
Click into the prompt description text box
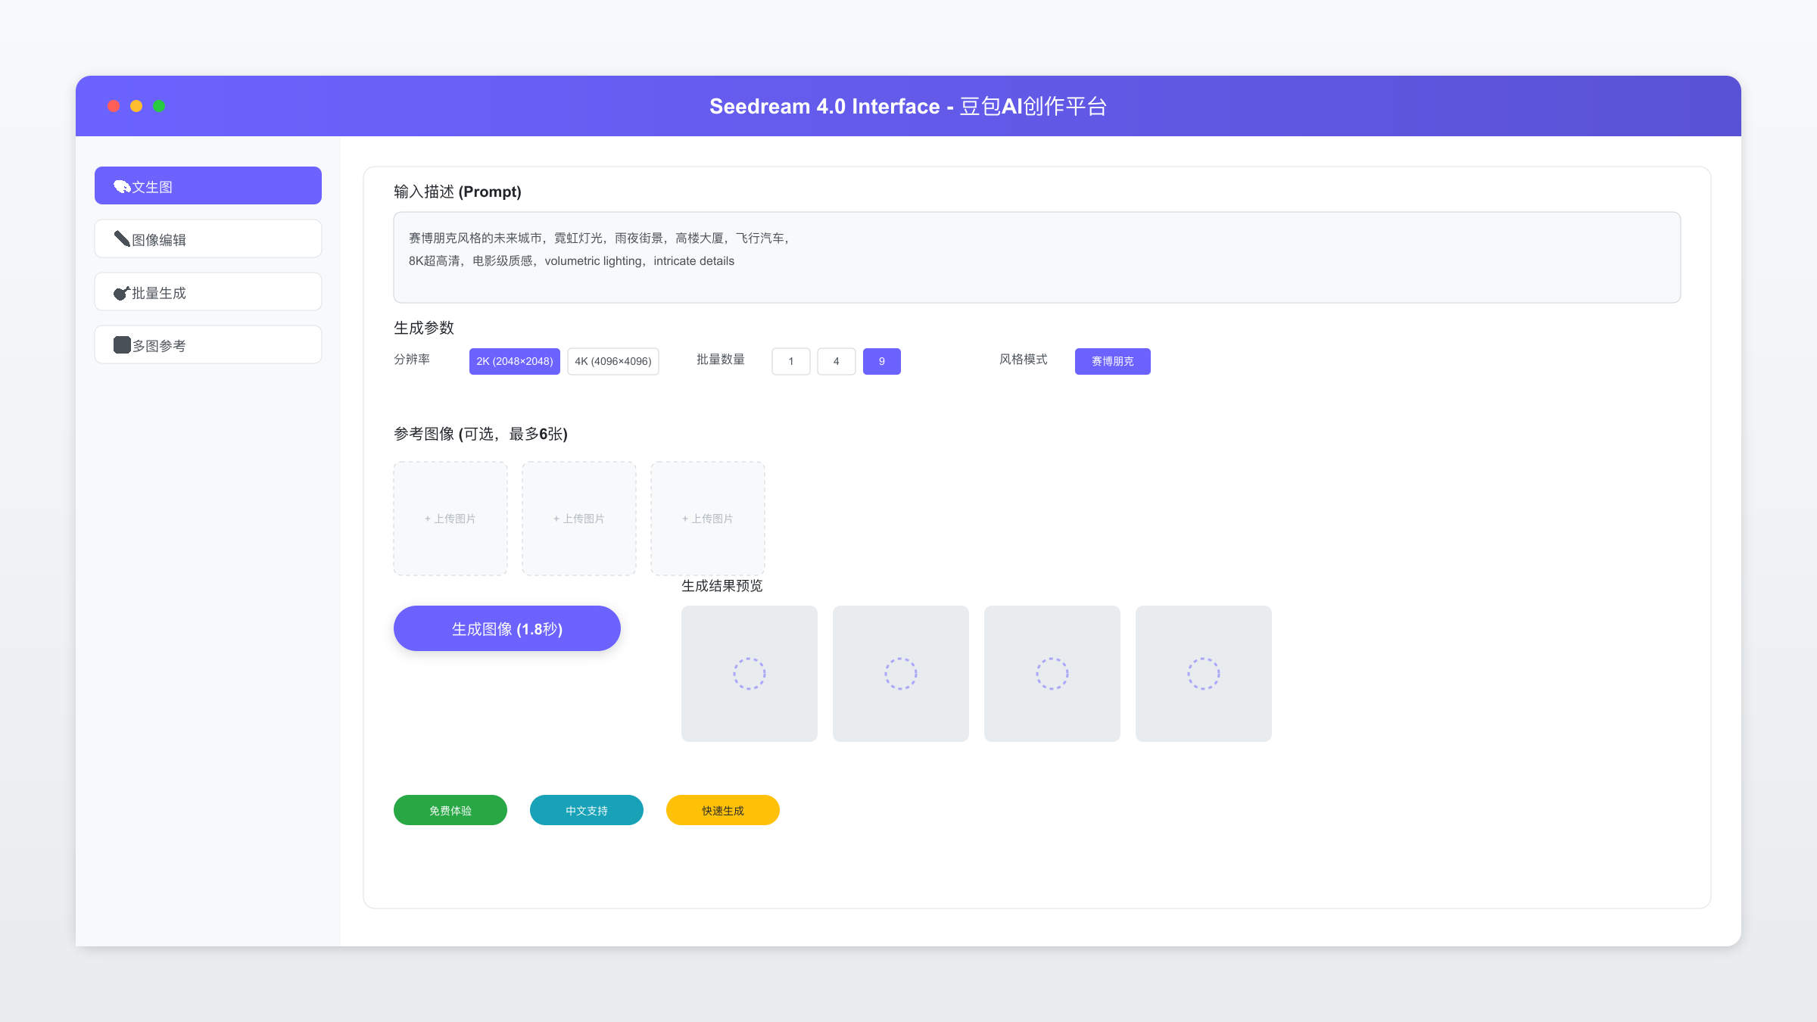(x=1037, y=257)
